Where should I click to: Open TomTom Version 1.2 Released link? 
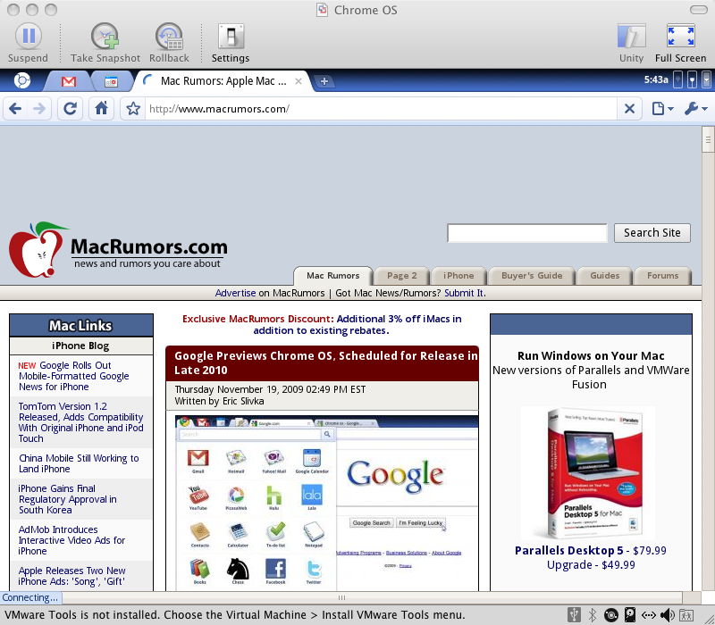point(80,422)
